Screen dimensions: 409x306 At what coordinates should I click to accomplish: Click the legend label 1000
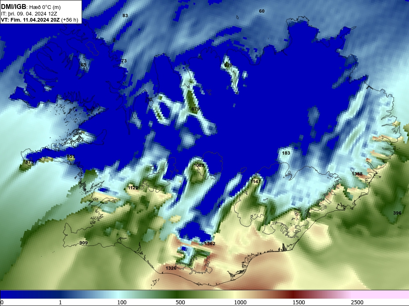click(240, 302)
